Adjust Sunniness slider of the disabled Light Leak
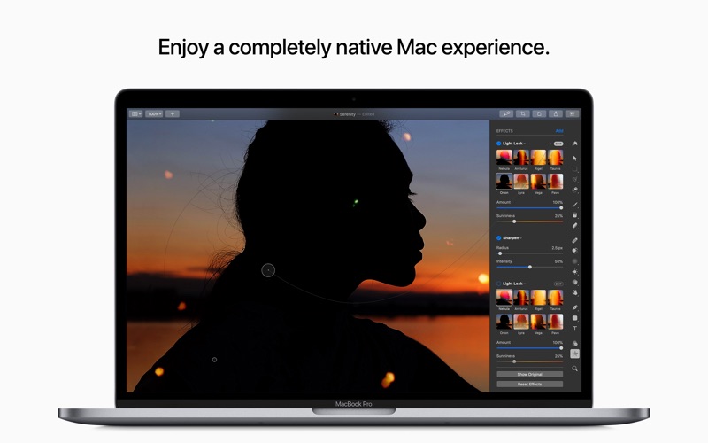 click(x=529, y=361)
